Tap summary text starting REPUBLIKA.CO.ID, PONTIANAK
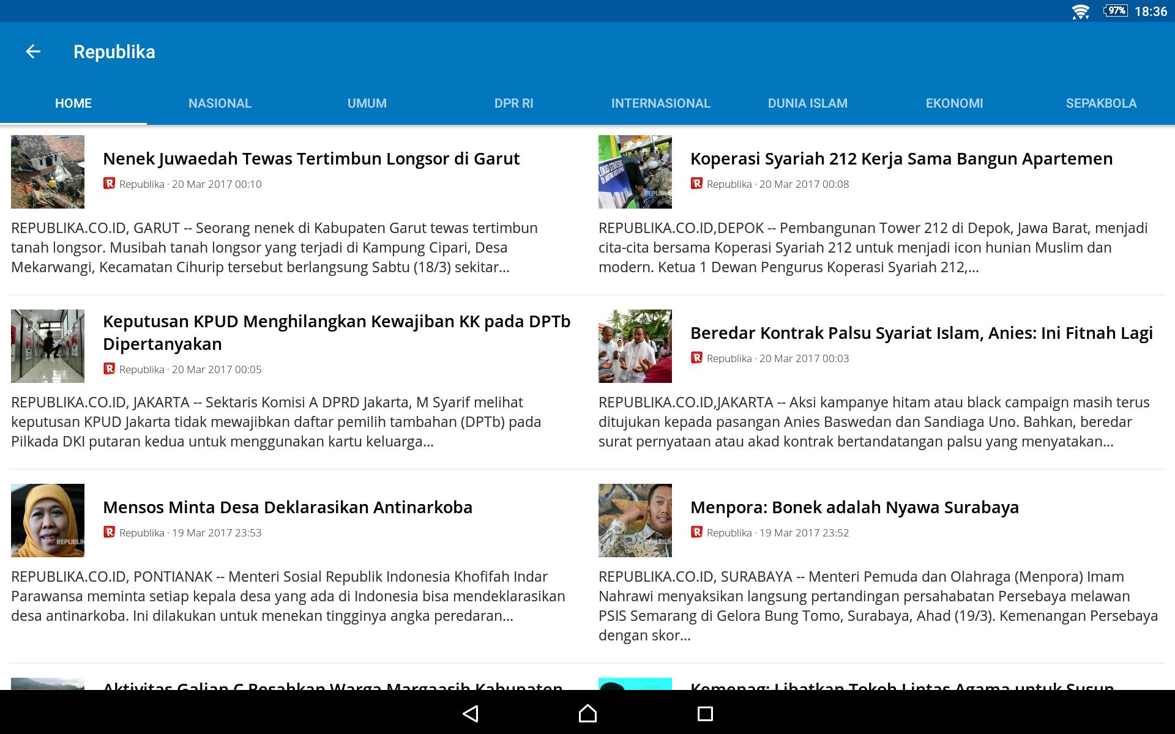Viewport: 1175px width, 734px height. point(288,596)
